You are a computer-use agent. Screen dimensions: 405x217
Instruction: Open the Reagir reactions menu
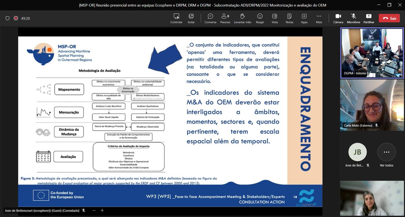(260, 18)
